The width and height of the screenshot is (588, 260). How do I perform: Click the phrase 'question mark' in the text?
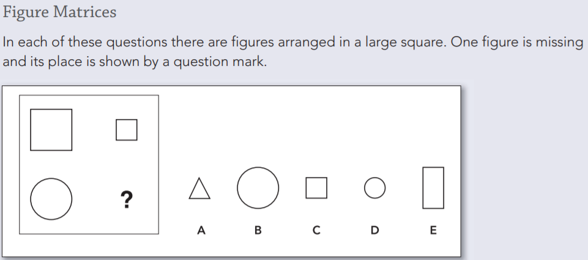pyautogui.click(x=219, y=62)
